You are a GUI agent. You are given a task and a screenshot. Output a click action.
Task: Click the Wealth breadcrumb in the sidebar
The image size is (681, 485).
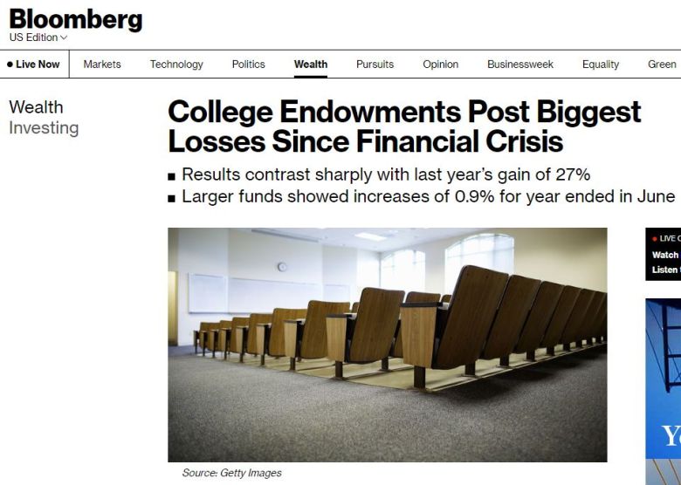[x=36, y=107]
